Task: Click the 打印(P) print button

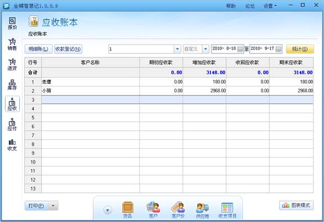Action: point(37,206)
